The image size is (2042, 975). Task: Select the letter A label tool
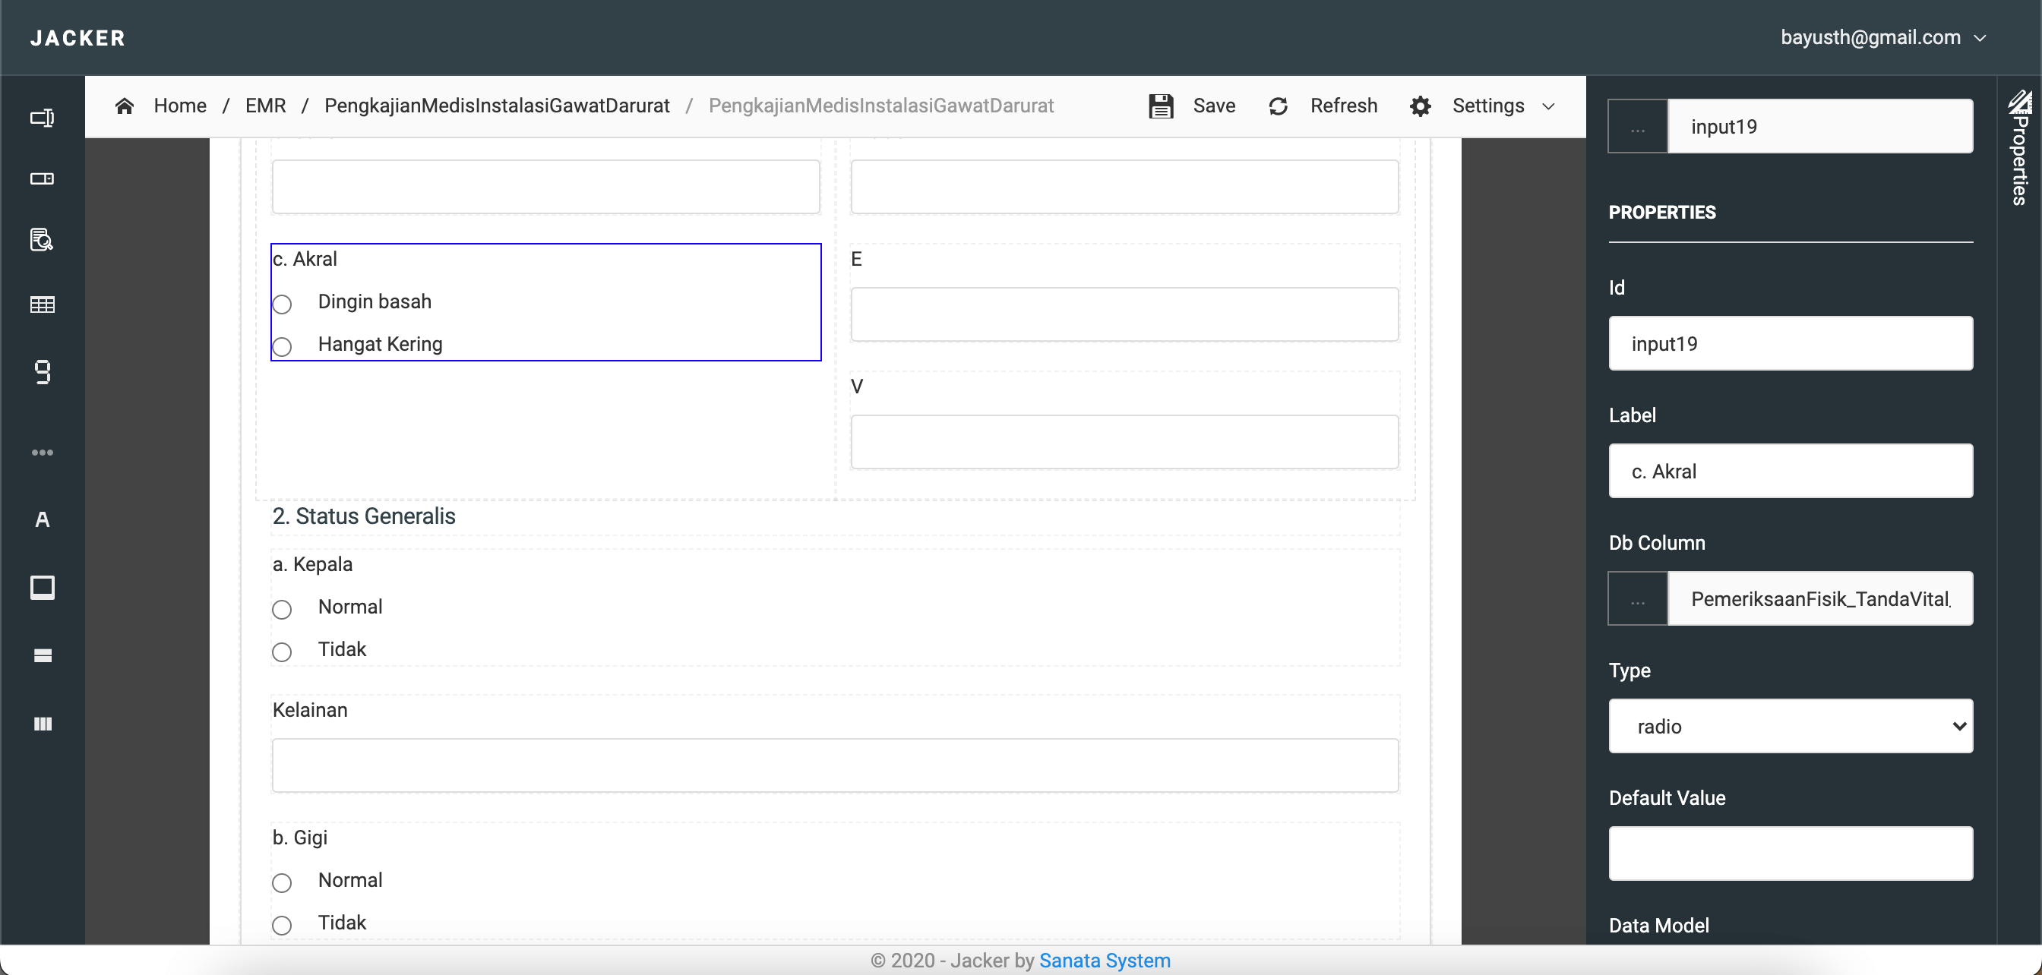[x=42, y=519]
